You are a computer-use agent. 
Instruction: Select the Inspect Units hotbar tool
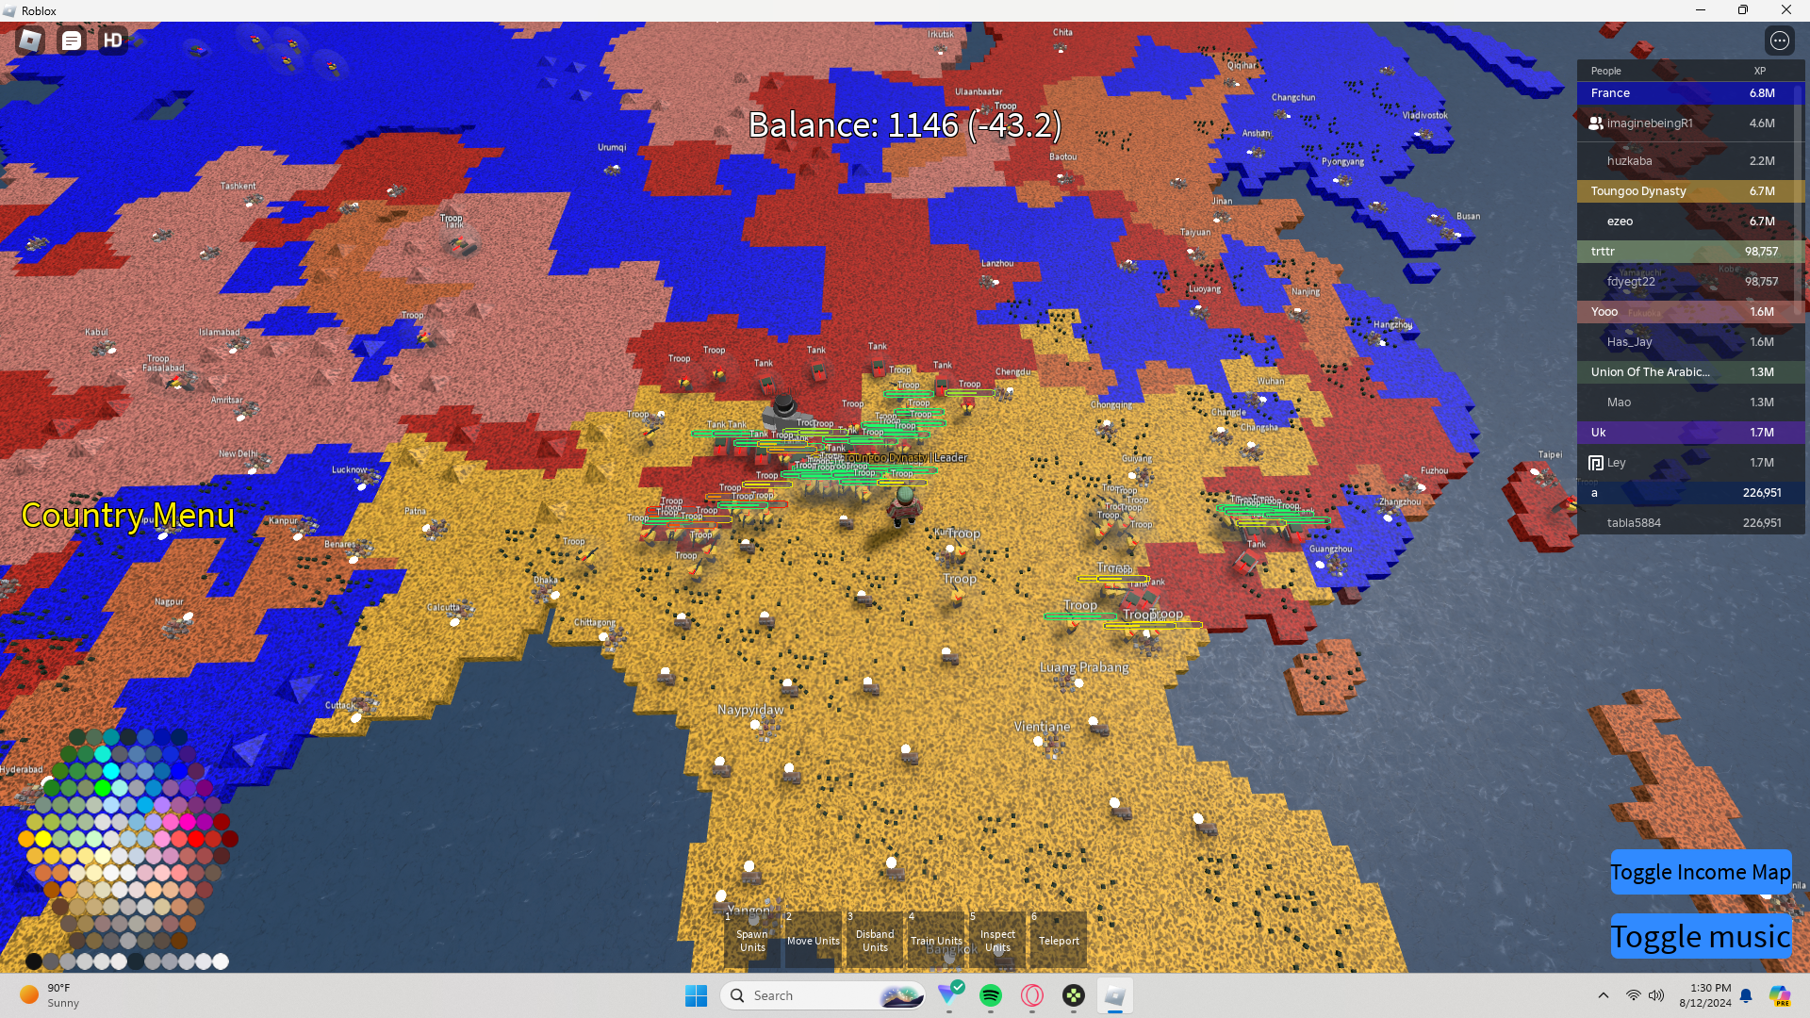click(997, 939)
